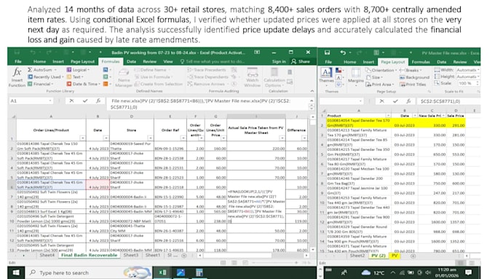
Task: Open the Watch Window
Action: [x=253, y=78]
